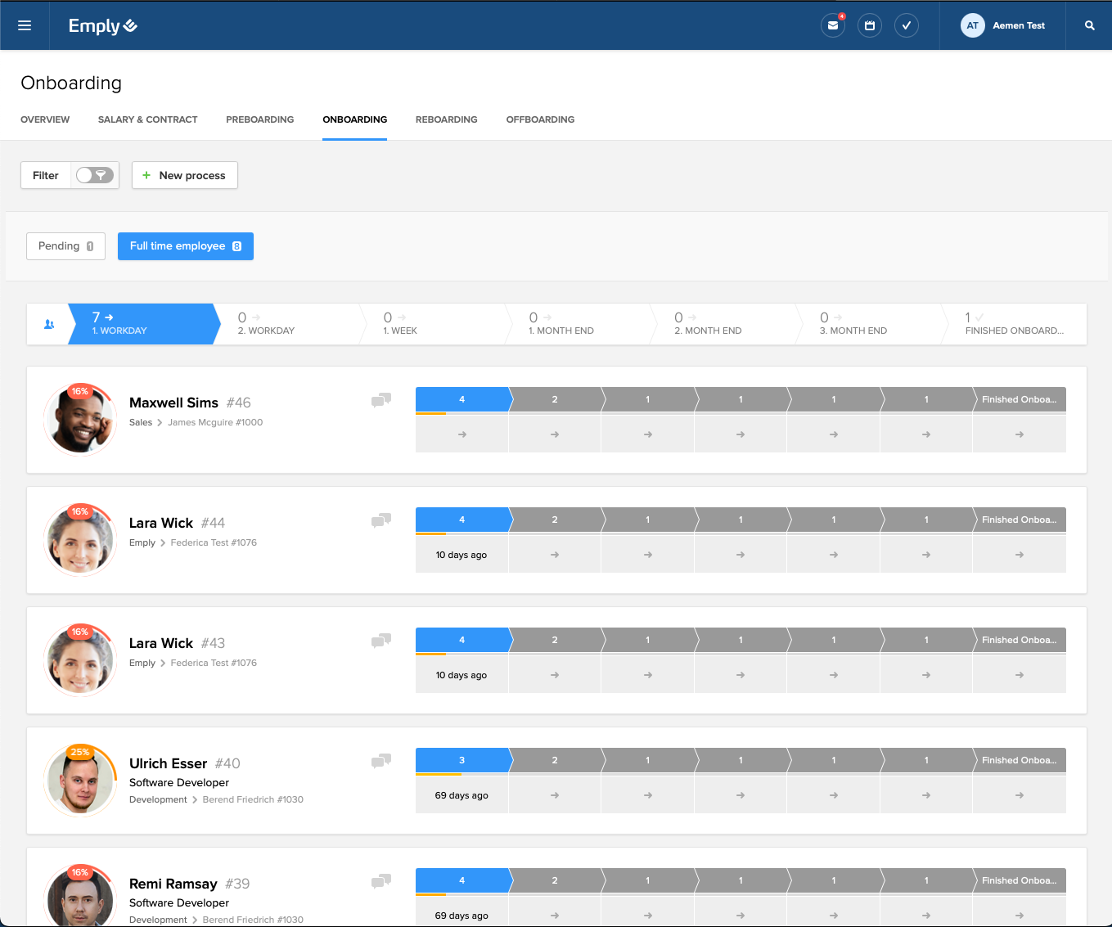1112x927 pixels.
Task: Open Aemen Test user menu
Action: point(1002,25)
